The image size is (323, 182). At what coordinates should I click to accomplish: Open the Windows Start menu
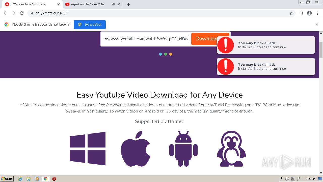click(7, 178)
